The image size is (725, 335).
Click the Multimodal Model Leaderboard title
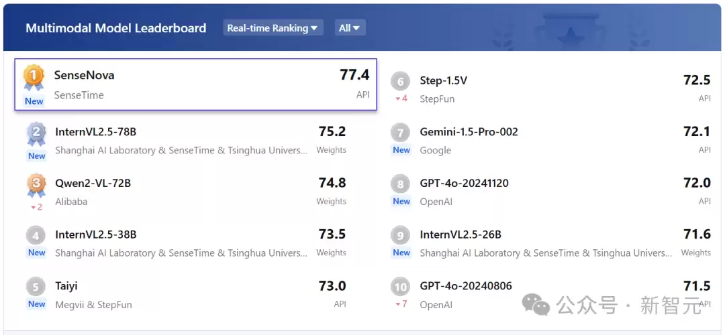coord(116,27)
